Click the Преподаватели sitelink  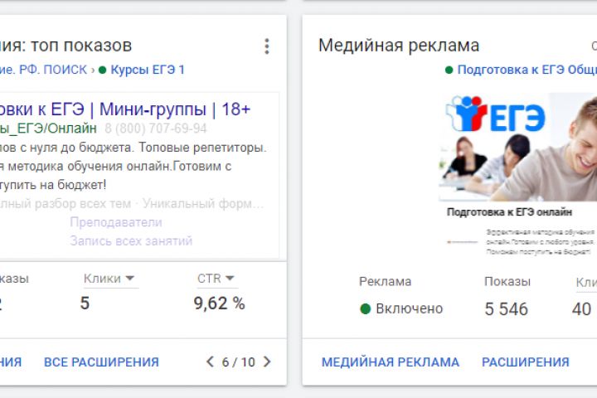tap(116, 222)
